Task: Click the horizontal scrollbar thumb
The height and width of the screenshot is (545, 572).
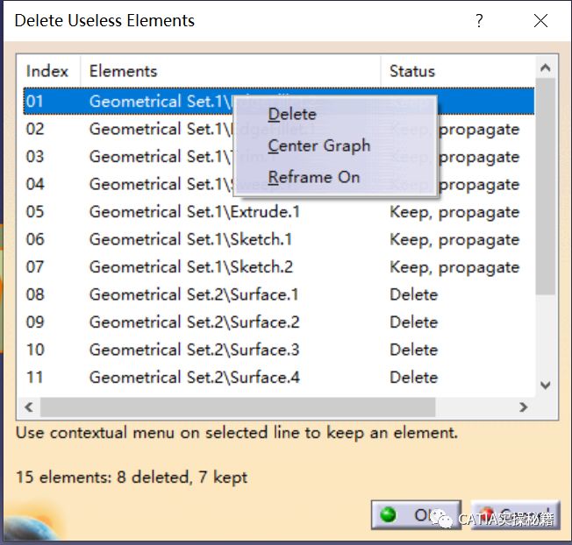Action: pyautogui.click(x=237, y=407)
